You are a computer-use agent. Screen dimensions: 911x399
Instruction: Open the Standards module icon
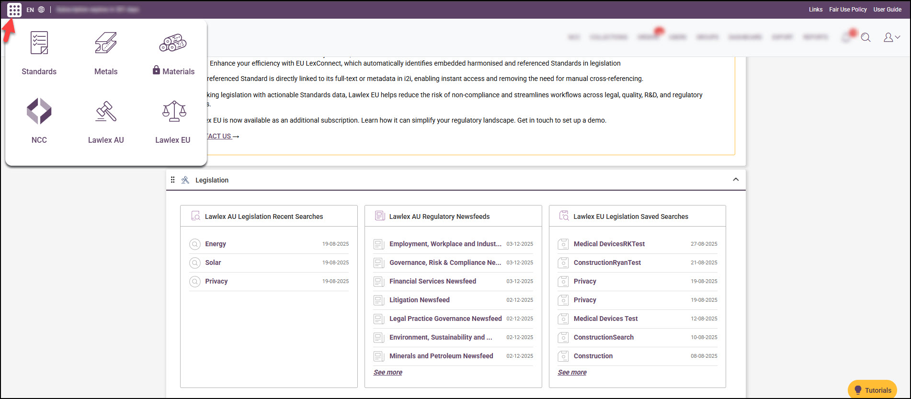point(39,43)
